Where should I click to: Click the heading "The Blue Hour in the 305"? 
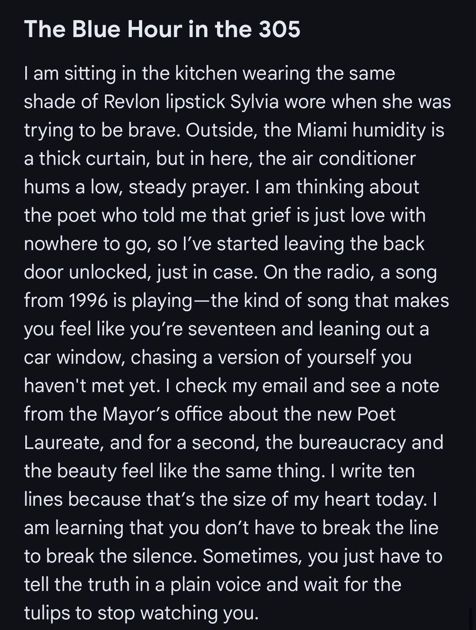(162, 29)
